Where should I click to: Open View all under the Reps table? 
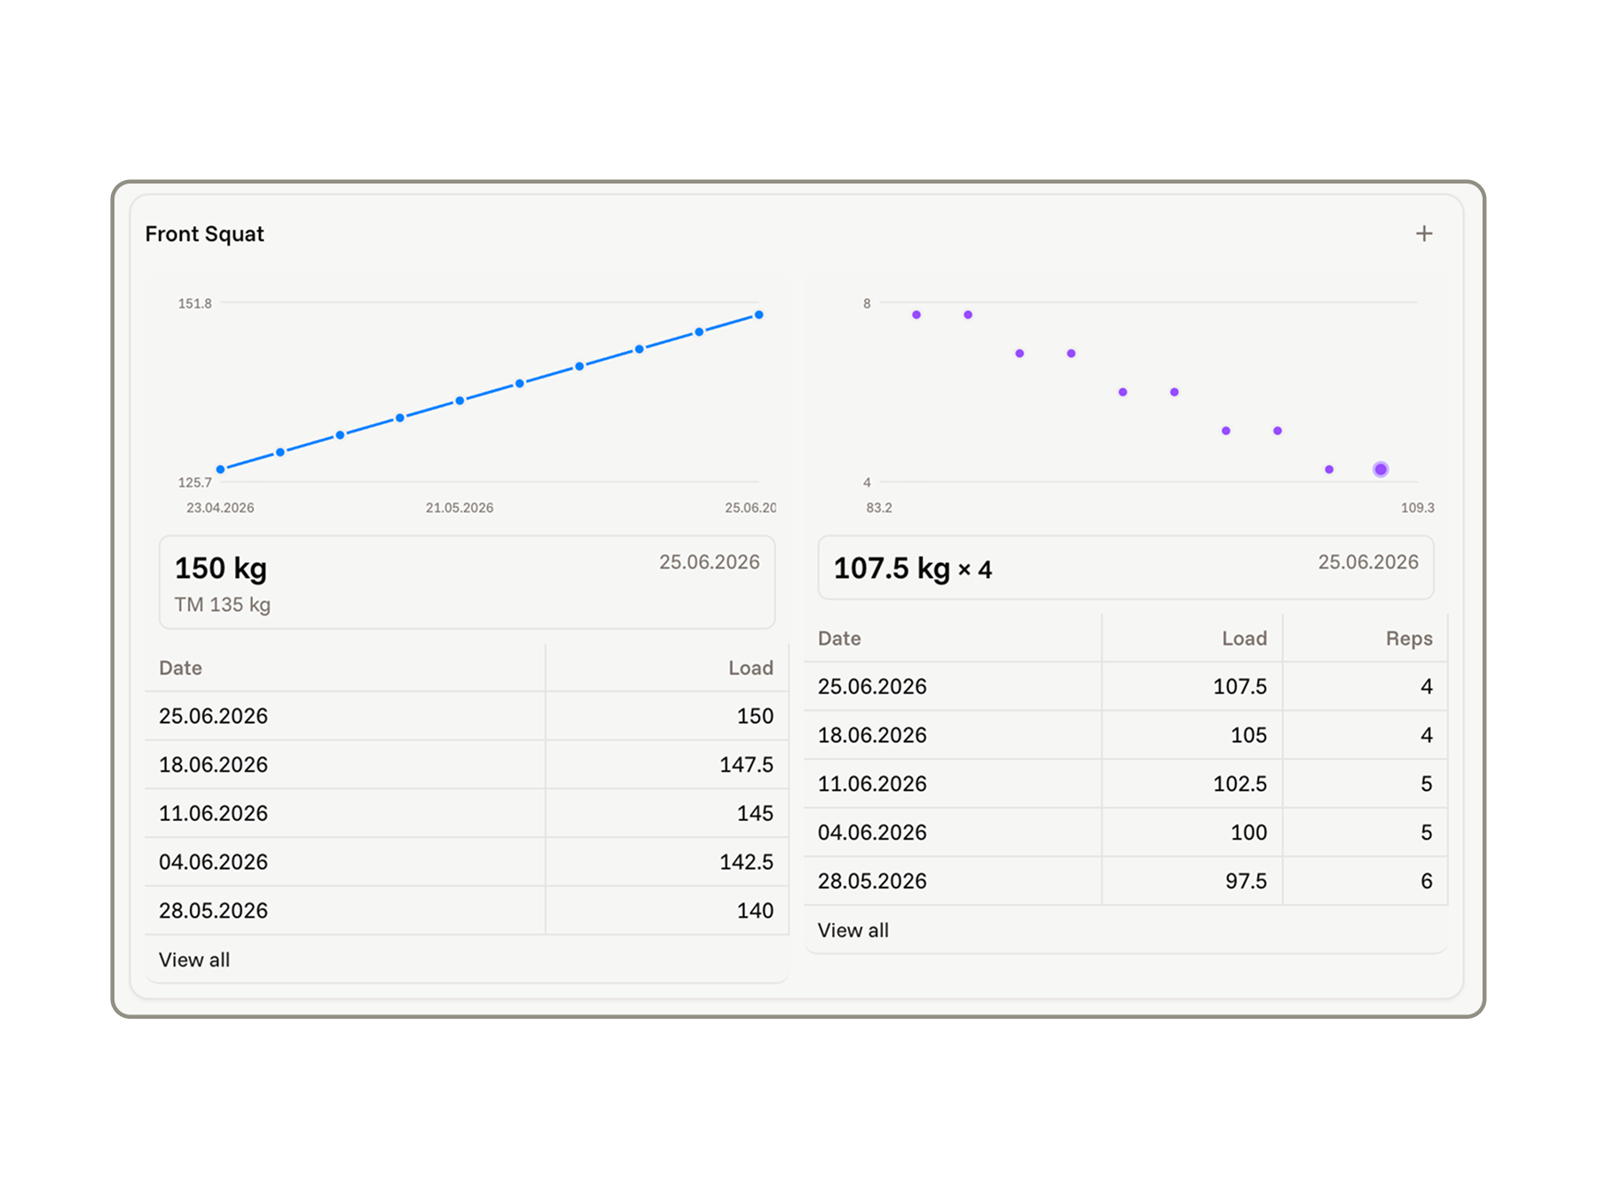853,930
